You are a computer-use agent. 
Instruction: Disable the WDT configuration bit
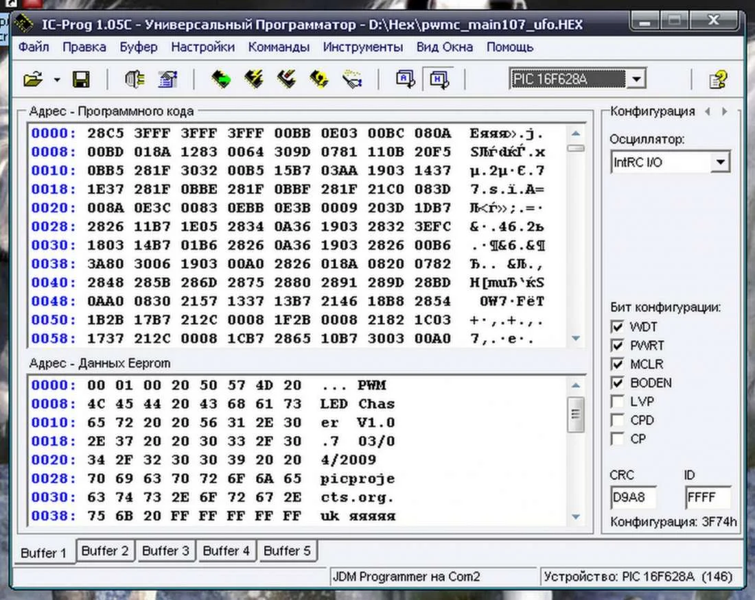coord(618,327)
